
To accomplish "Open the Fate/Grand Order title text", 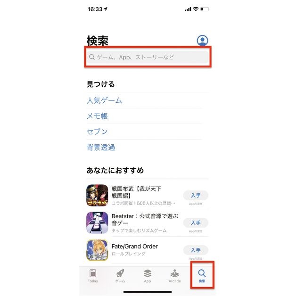I will coord(135,246).
